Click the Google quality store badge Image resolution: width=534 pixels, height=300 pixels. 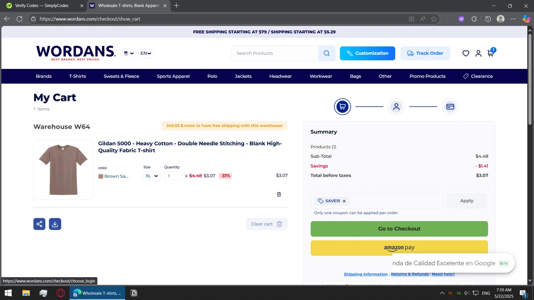[453, 263]
